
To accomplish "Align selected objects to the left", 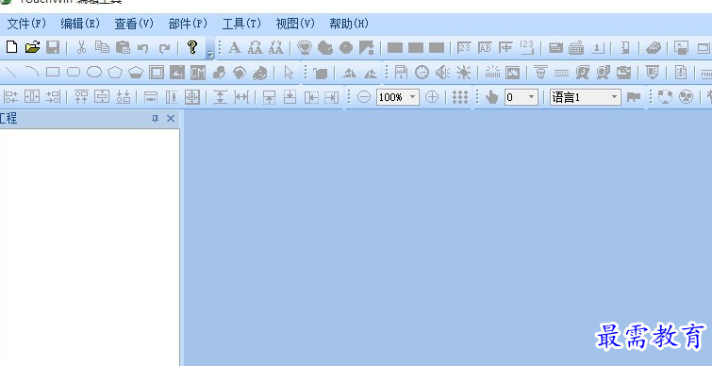I will click(x=11, y=97).
